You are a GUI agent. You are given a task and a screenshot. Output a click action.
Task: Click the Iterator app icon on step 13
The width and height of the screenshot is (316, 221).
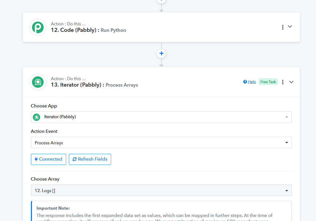click(38, 82)
